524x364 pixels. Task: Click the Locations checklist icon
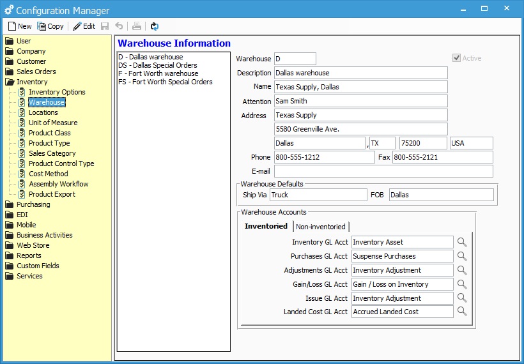[22, 112]
